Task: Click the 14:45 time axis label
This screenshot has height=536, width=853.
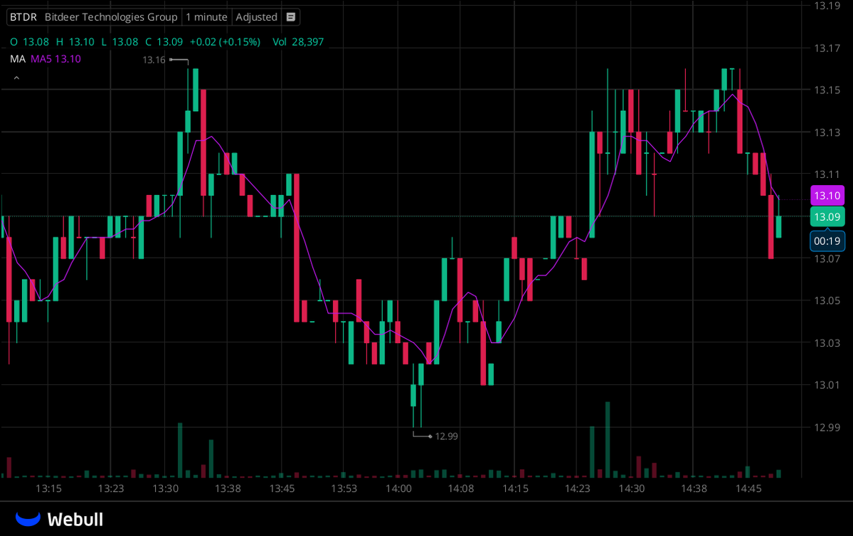Action: tap(748, 488)
